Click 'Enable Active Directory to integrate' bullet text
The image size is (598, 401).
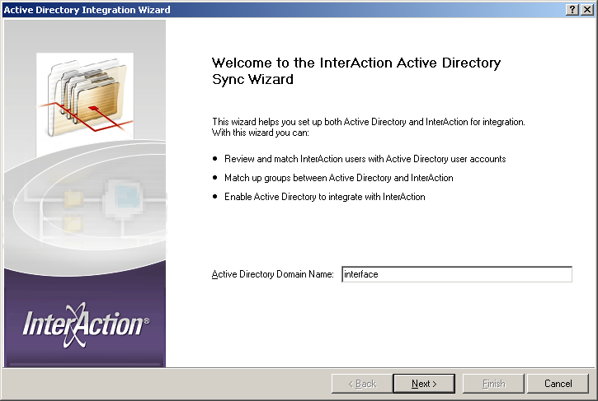324,197
